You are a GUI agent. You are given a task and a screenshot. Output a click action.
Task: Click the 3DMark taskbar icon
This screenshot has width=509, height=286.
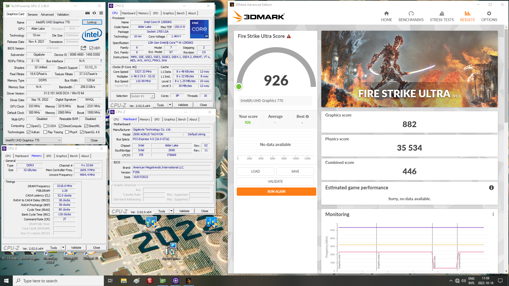click(x=189, y=281)
